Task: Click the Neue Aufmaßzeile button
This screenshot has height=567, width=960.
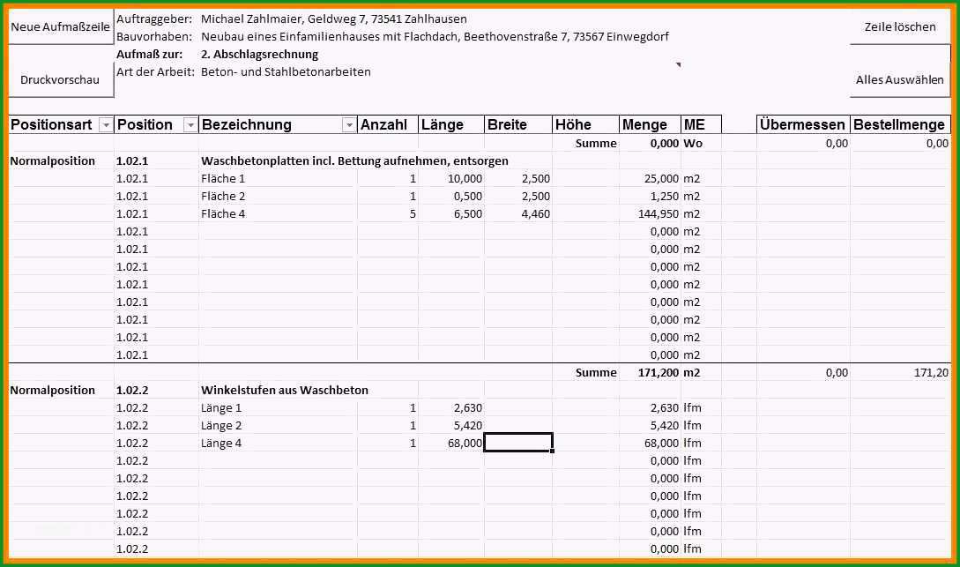Action: point(61,26)
